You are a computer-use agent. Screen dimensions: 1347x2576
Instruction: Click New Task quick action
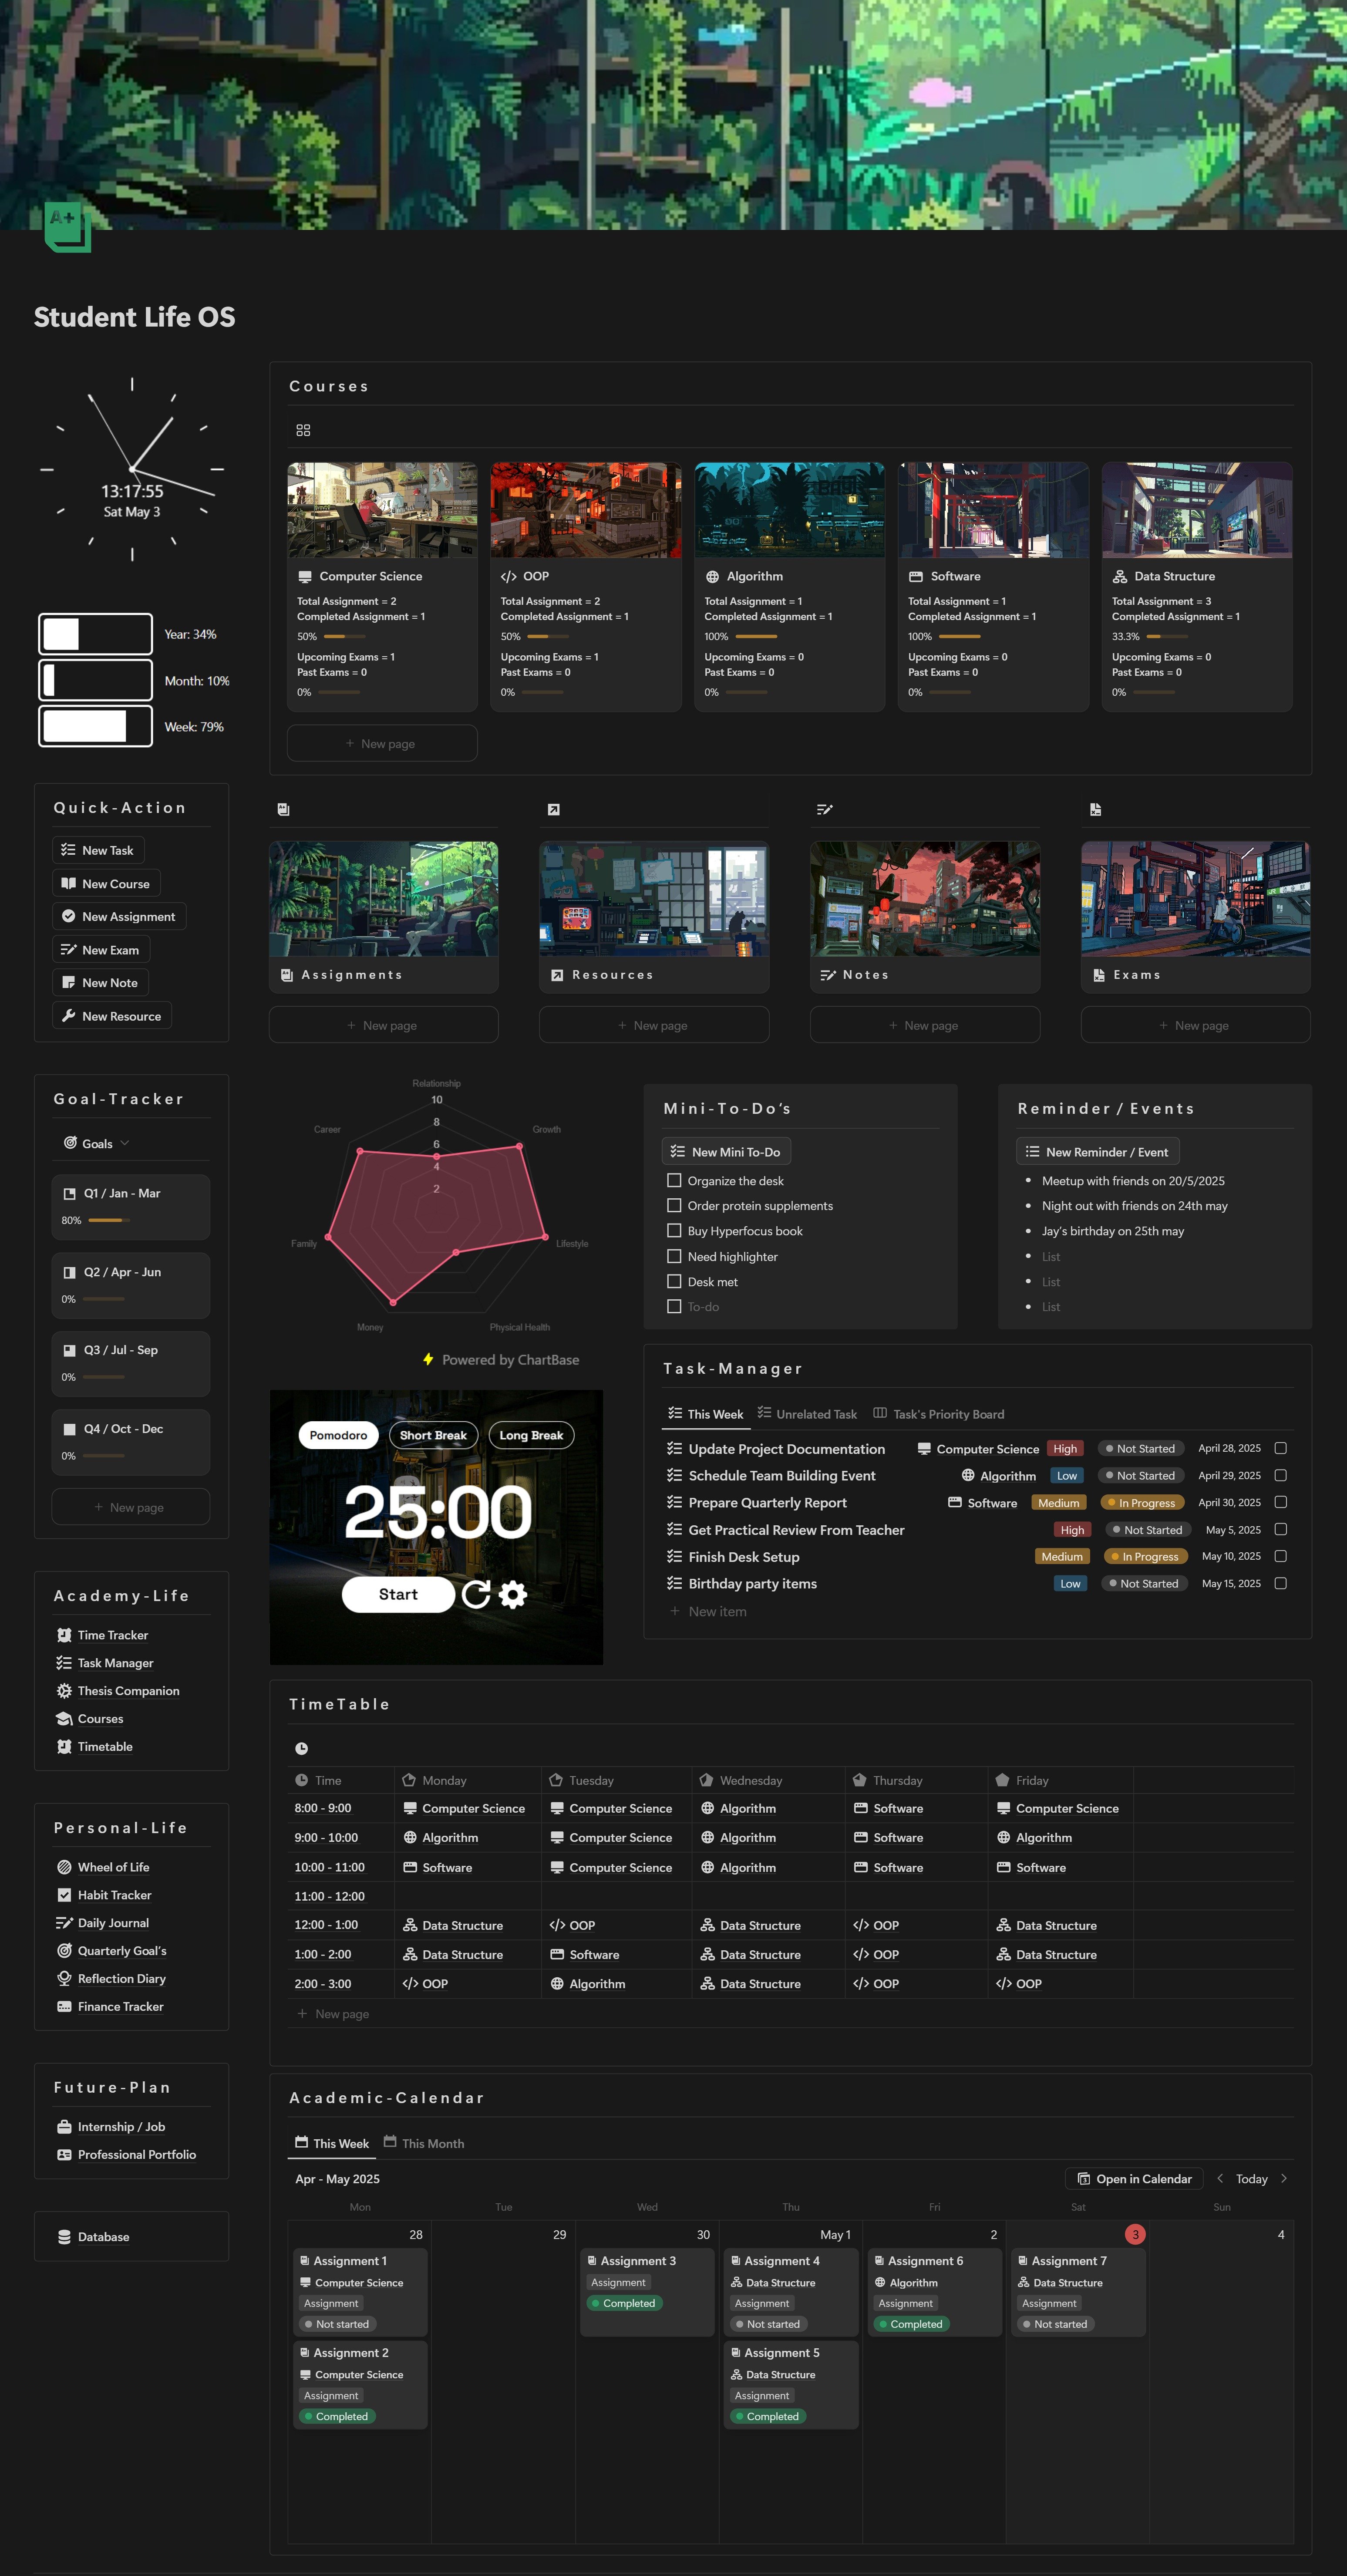[x=98, y=850]
